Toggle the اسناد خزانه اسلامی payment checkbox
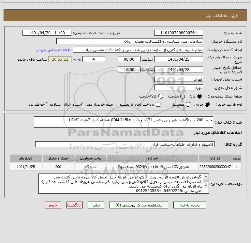This screenshot has width=251, height=243. tap(158, 104)
